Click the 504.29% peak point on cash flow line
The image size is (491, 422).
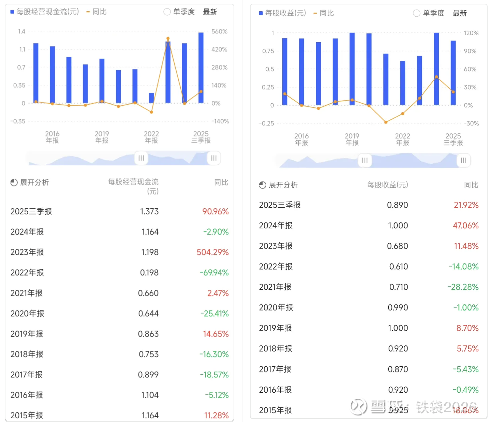[x=168, y=39]
